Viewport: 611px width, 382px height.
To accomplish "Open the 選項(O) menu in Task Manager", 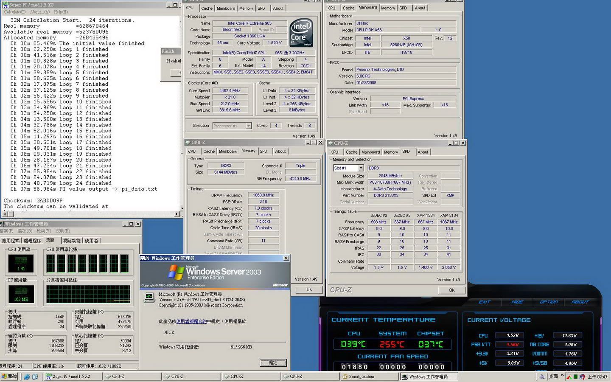I will [25, 231].
